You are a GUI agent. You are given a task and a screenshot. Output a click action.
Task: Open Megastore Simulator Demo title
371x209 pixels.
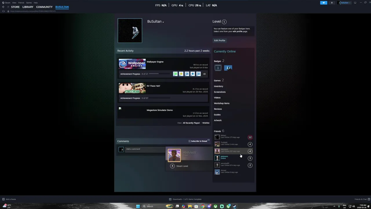(x=160, y=110)
